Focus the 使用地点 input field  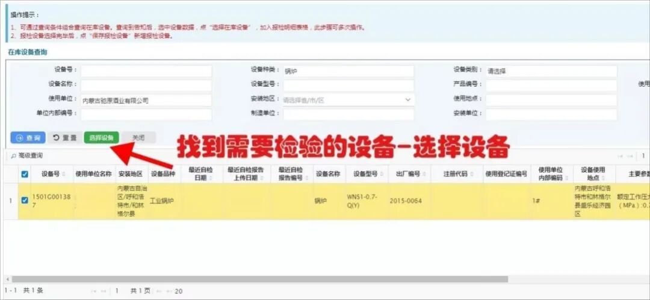(x=551, y=100)
